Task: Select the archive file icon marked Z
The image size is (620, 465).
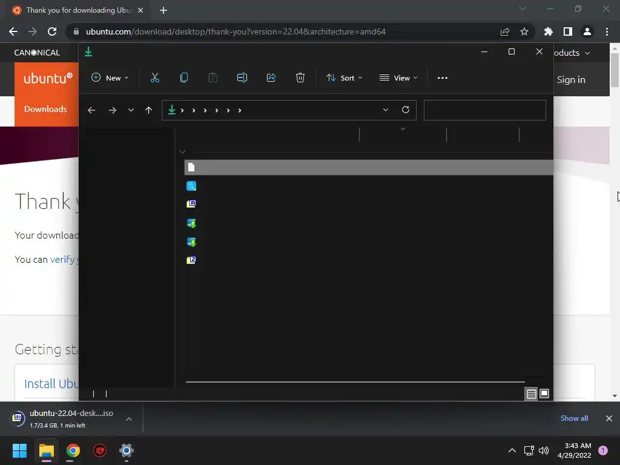Action: pos(191,260)
